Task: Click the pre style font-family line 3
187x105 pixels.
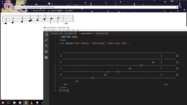Action: click(x=94, y=43)
